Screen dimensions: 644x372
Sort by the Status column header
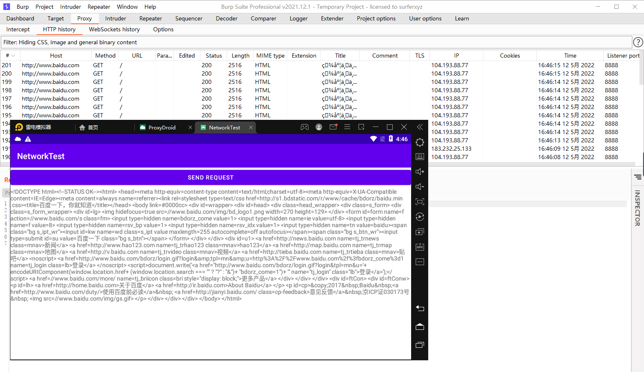(x=214, y=56)
